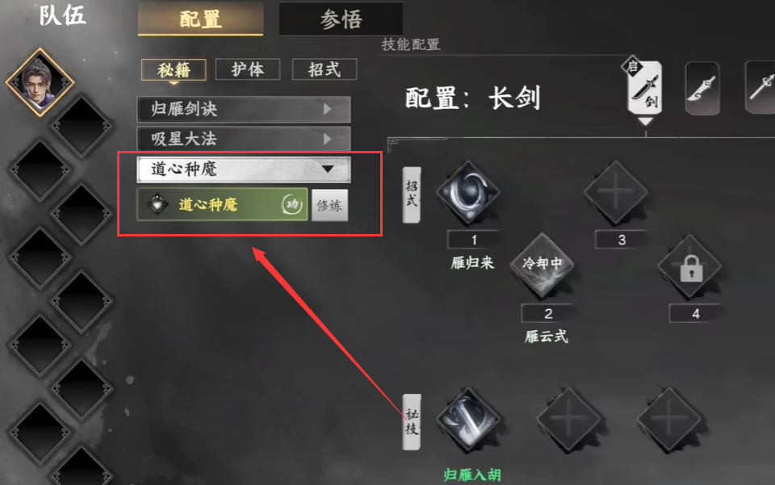Add a secret skill to the middle empty slot
775x485 pixels.
coord(568,419)
